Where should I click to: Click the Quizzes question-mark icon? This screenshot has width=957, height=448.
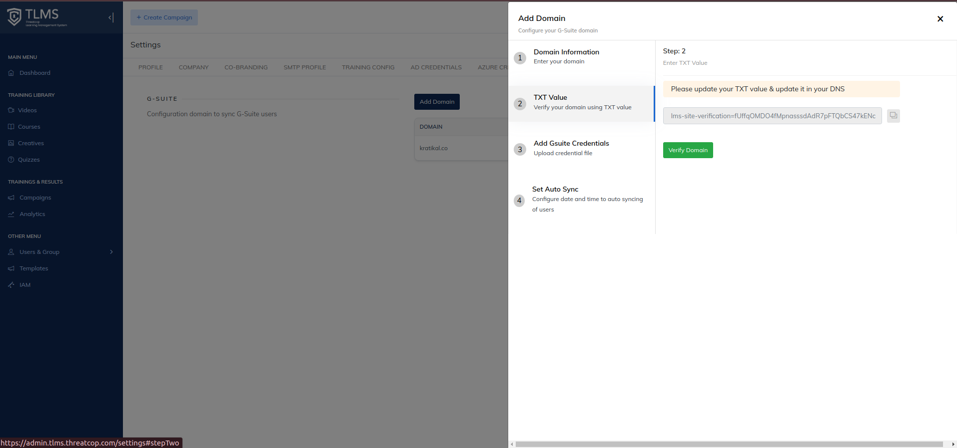11,160
